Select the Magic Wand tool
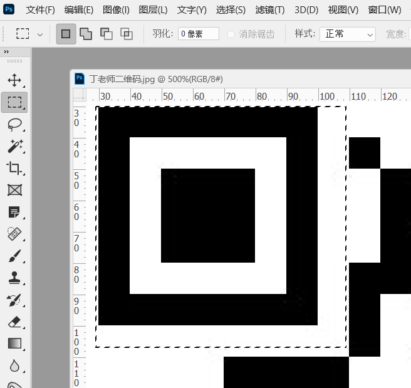The height and width of the screenshot is (388, 411). (14, 146)
